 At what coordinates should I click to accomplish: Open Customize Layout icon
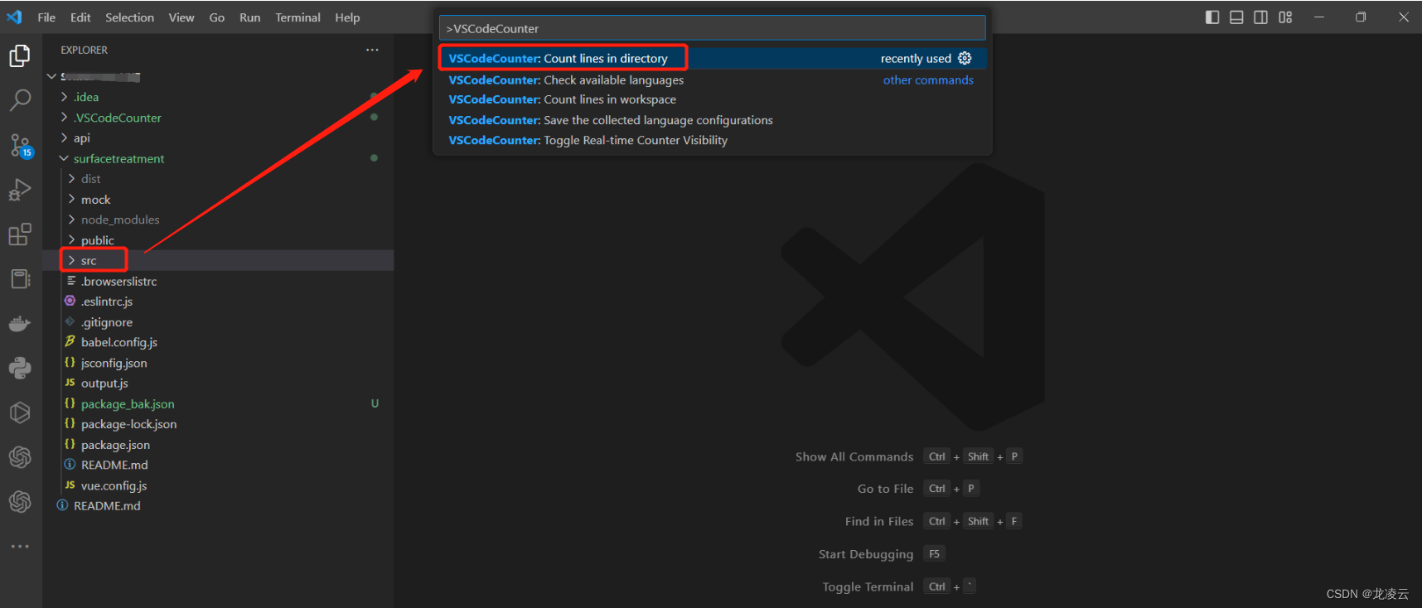(x=1285, y=17)
